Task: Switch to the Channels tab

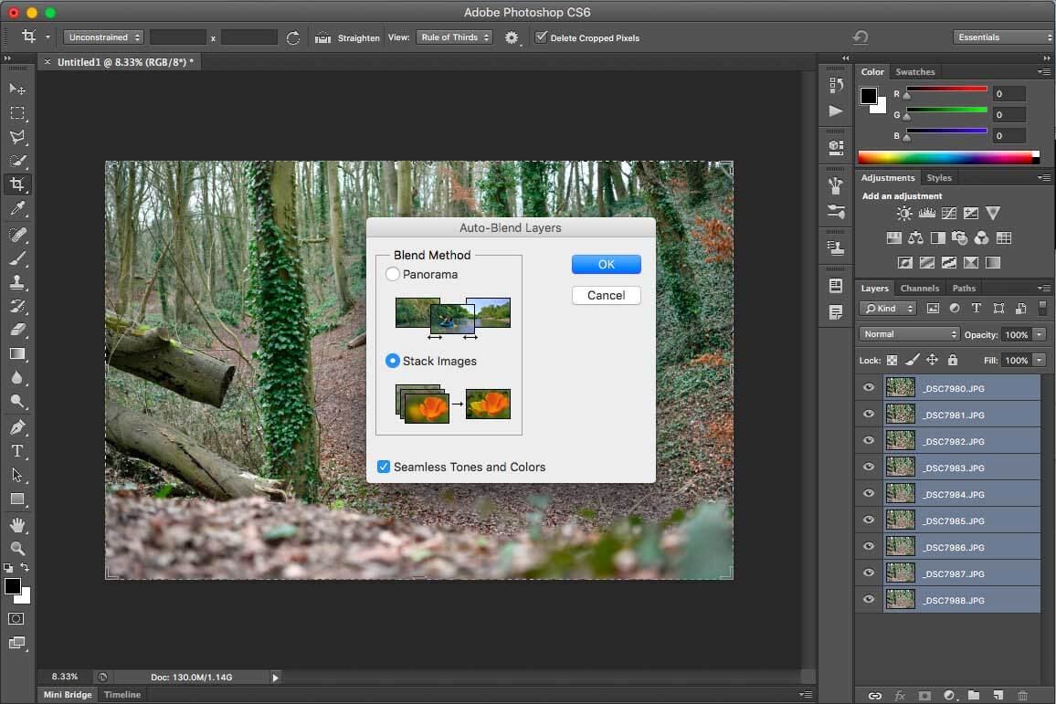Action: click(x=919, y=288)
